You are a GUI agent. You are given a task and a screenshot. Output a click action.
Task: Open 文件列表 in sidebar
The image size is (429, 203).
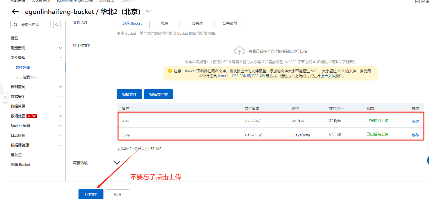[23, 67]
